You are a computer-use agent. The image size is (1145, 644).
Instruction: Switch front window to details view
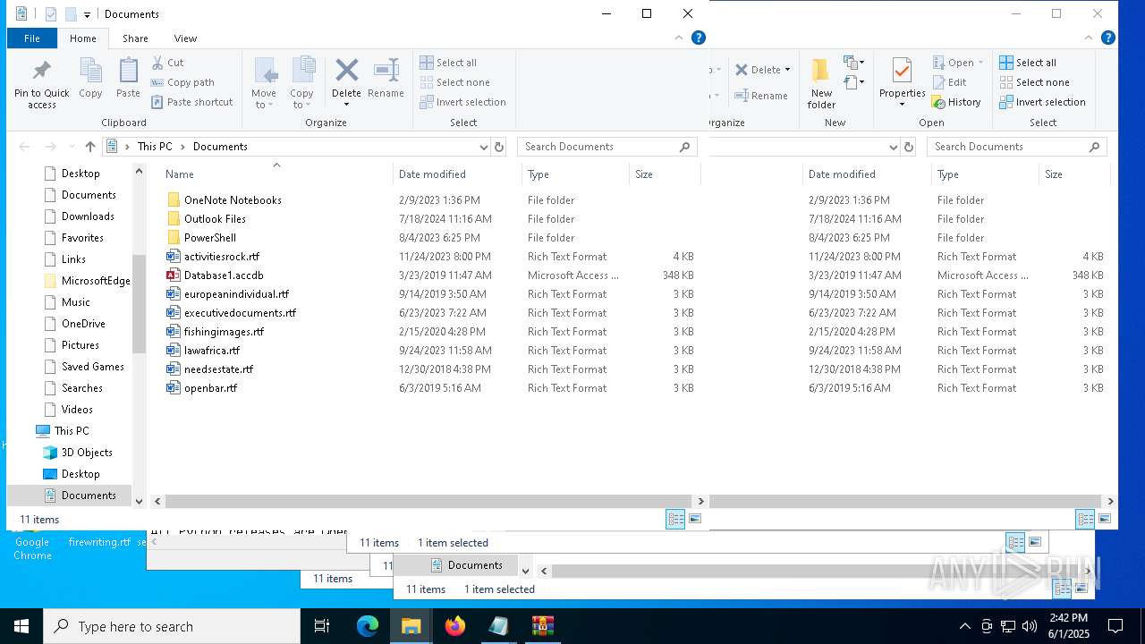click(x=675, y=519)
